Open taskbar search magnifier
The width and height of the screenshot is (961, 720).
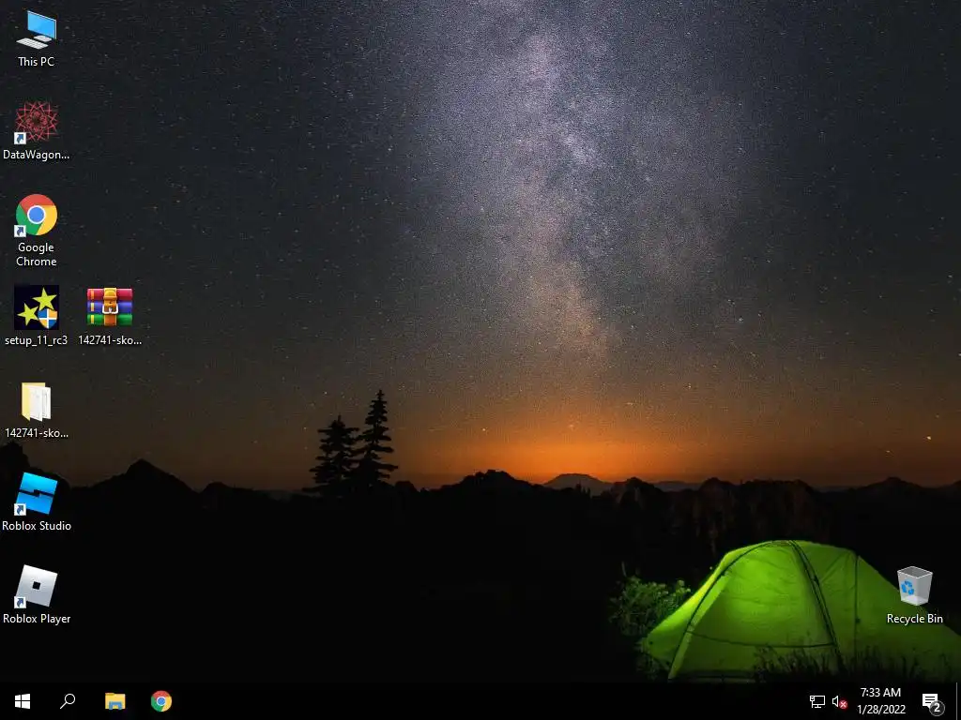point(68,701)
